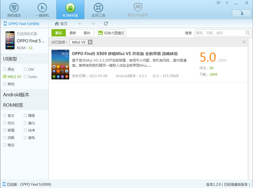Open 腾讯手机管家 phone manager
Image resolution: width=253 pixels, height=188 pixels.
(137, 9)
